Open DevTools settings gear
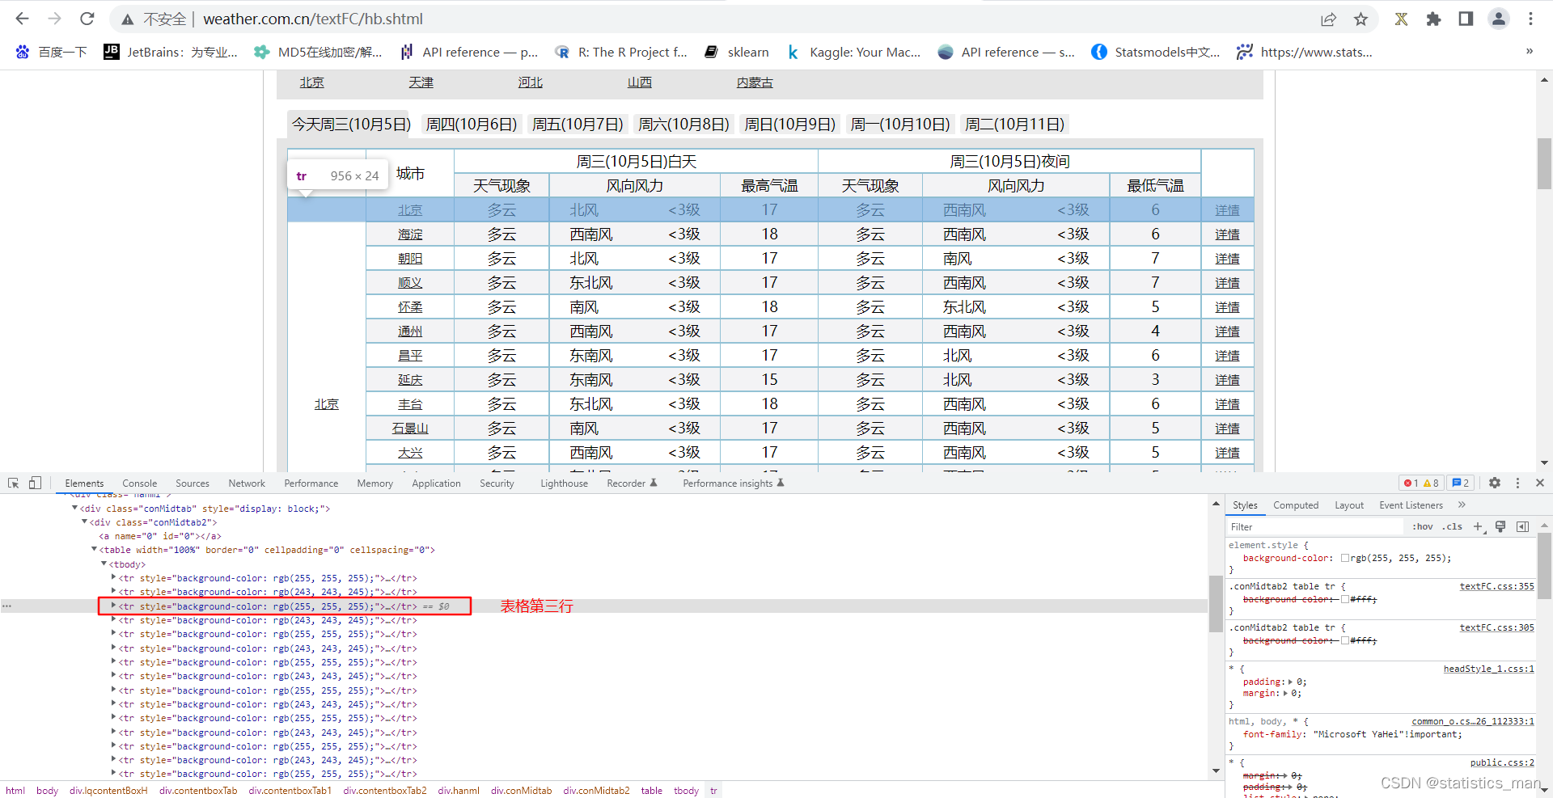The image size is (1553, 798). 1495,483
